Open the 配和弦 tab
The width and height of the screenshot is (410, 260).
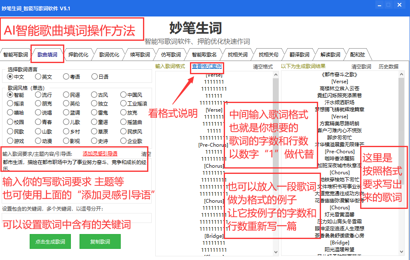pyautogui.click(x=357, y=55)
